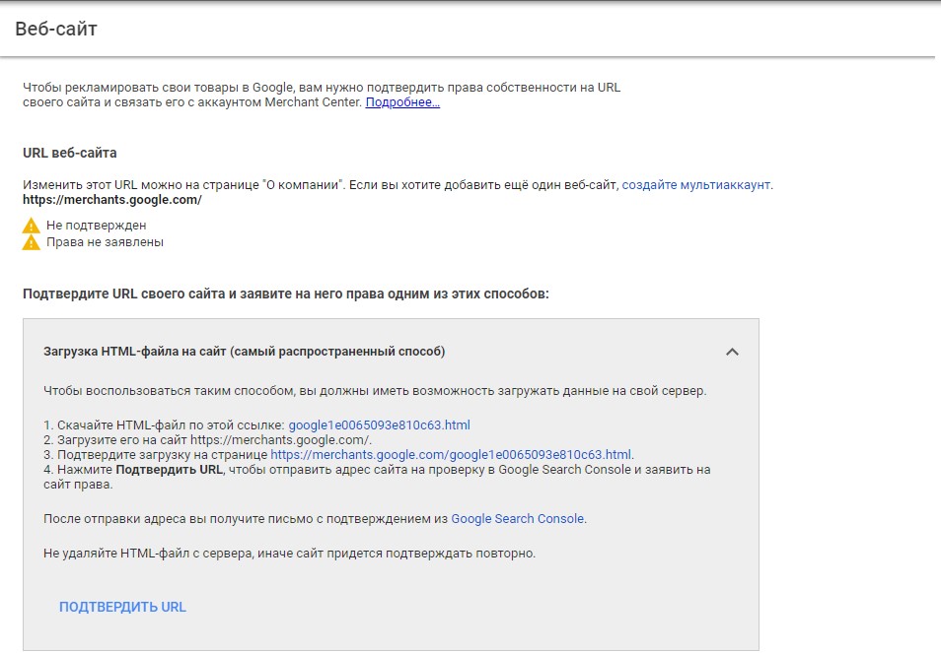Viewport: 941px width, 653px height.
Task: Click the Загрузка HTML-файла на сайт header
Action: (x=245, y=352)
